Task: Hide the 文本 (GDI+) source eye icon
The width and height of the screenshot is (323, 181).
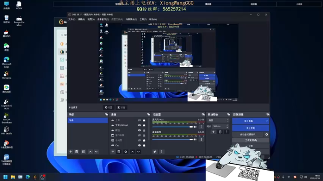Action: [x=139, y=125]
